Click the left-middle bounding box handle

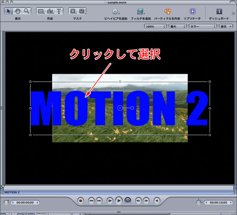[x=30, y=108]
